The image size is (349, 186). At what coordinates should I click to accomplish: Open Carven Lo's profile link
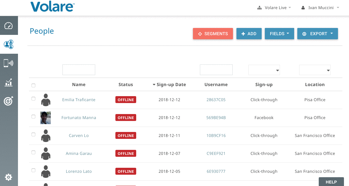pyautogui.click(x=79, y=136)
